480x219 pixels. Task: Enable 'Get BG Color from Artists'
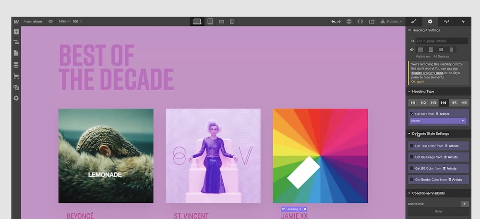point(412,168)
